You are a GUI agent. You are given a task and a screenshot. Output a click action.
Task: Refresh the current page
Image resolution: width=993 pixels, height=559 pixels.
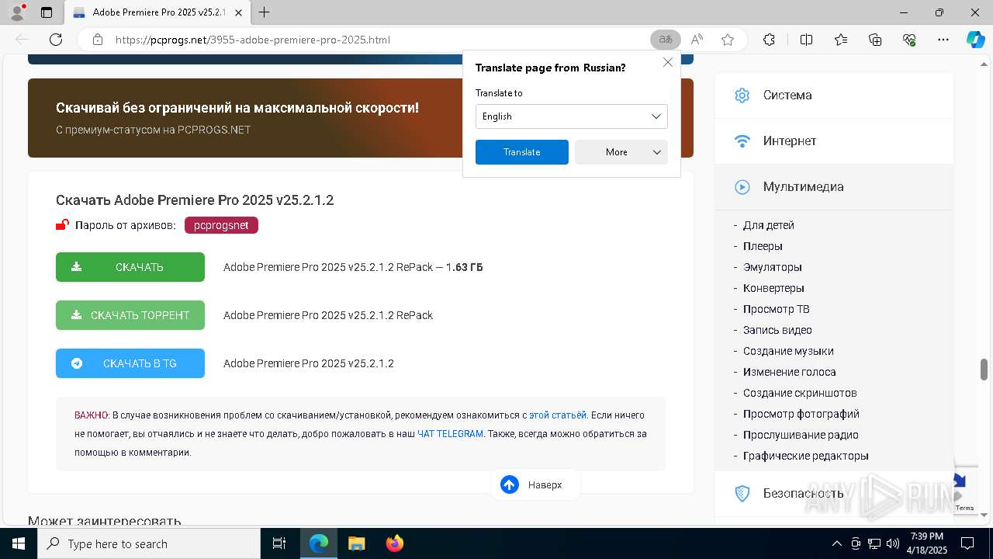[x=56, y=40]
